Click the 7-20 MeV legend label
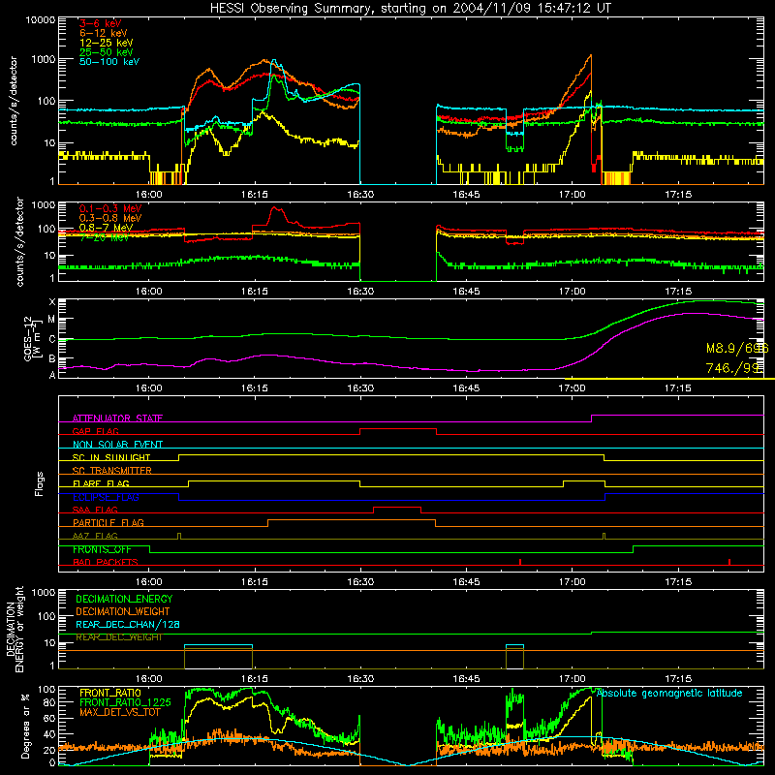This screenshot has width=775, height=775. pos(104,237)
